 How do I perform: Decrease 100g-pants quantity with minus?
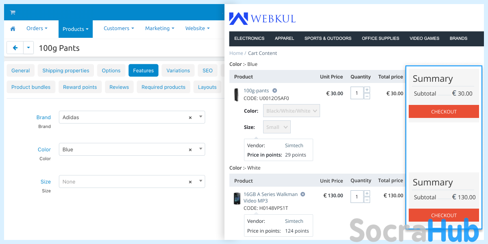pos(367,96)
